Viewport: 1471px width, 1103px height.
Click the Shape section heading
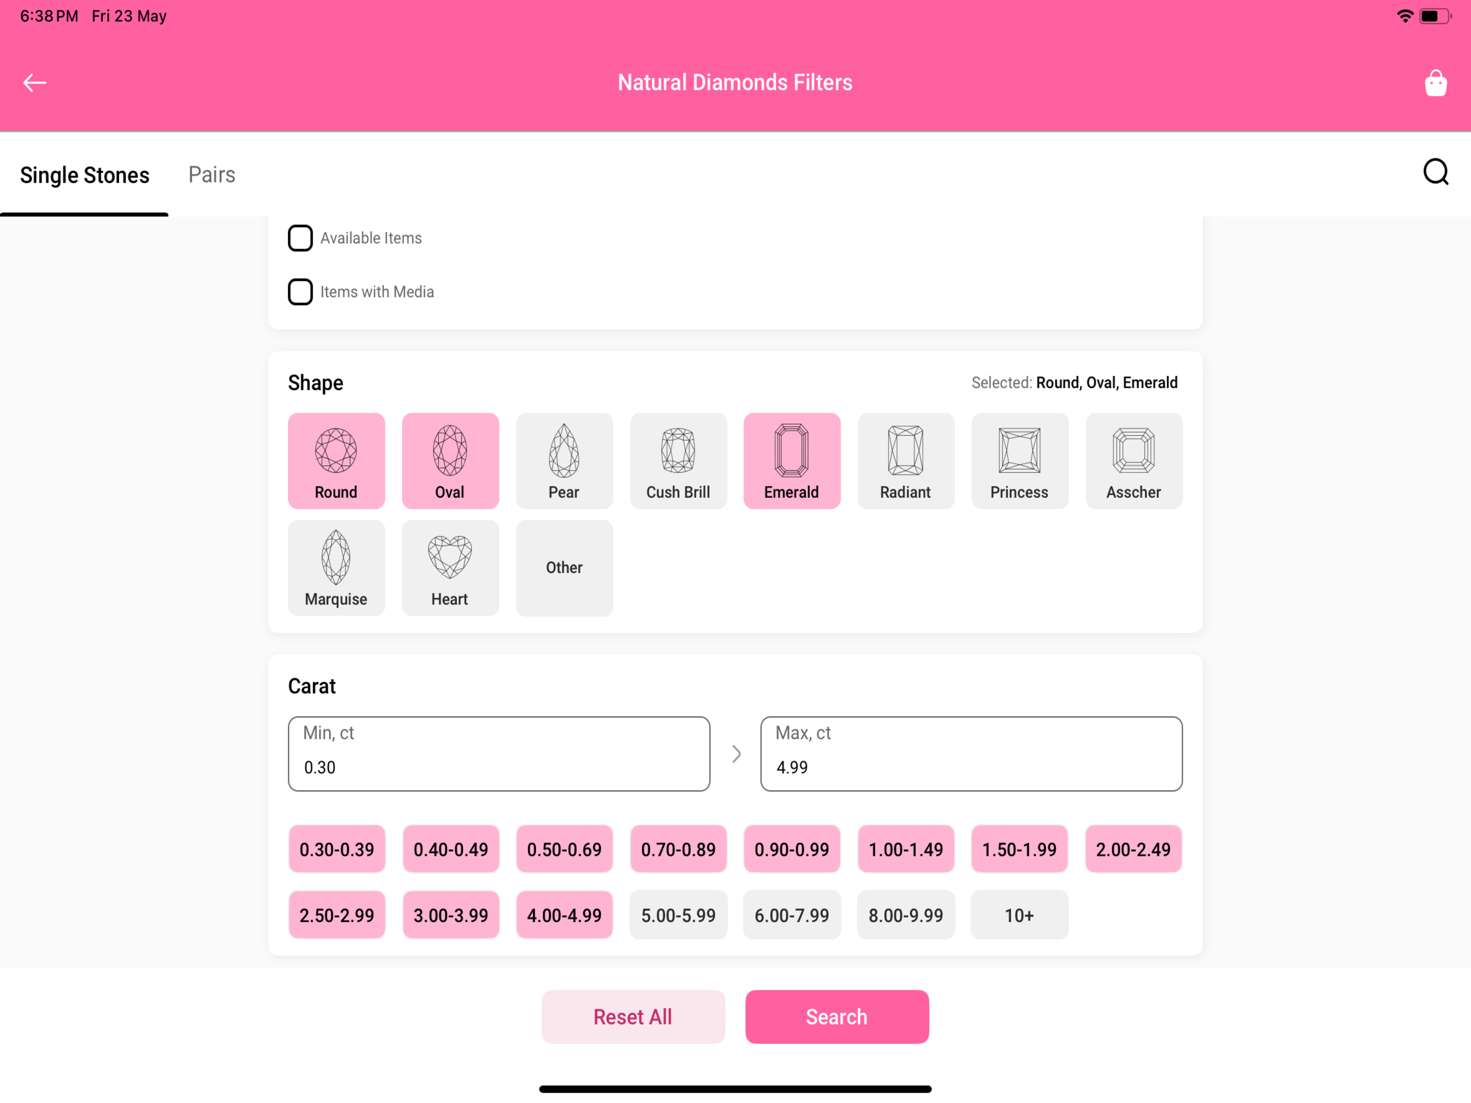point(315,383)
